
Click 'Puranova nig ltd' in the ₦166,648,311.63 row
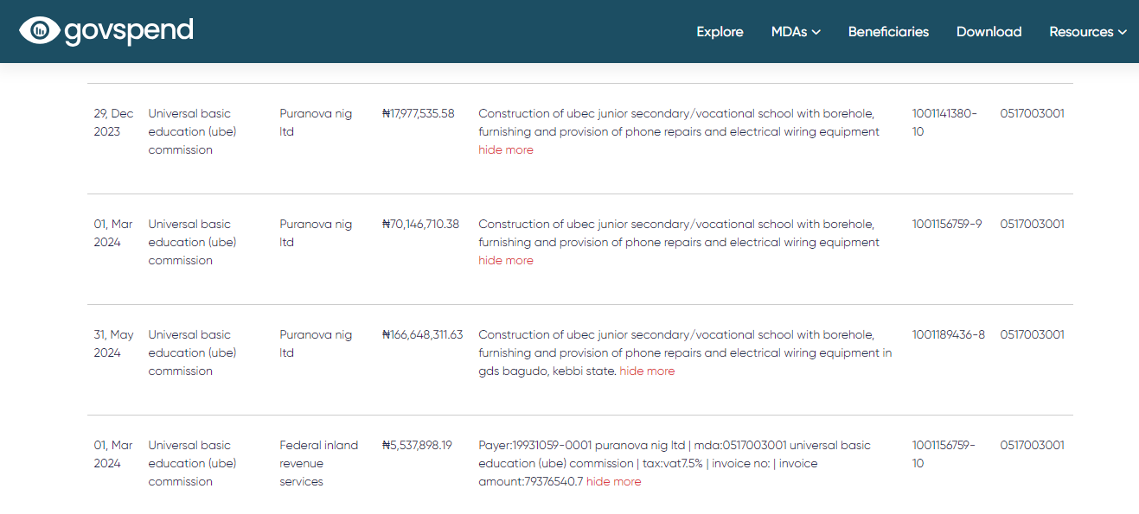tap(316, 344)
